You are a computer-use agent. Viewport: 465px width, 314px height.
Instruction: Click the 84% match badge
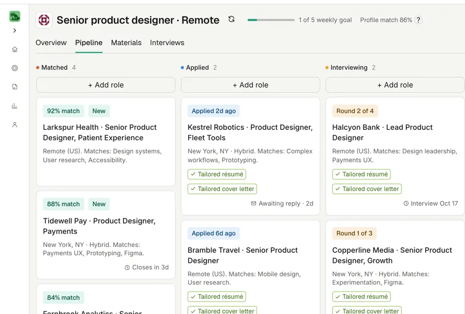[63, 297]
